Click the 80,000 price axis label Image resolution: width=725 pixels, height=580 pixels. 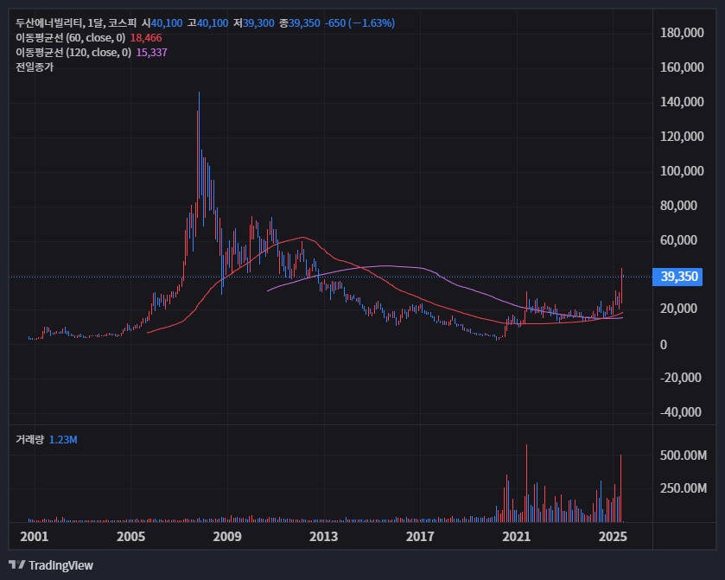pos(678,206)
